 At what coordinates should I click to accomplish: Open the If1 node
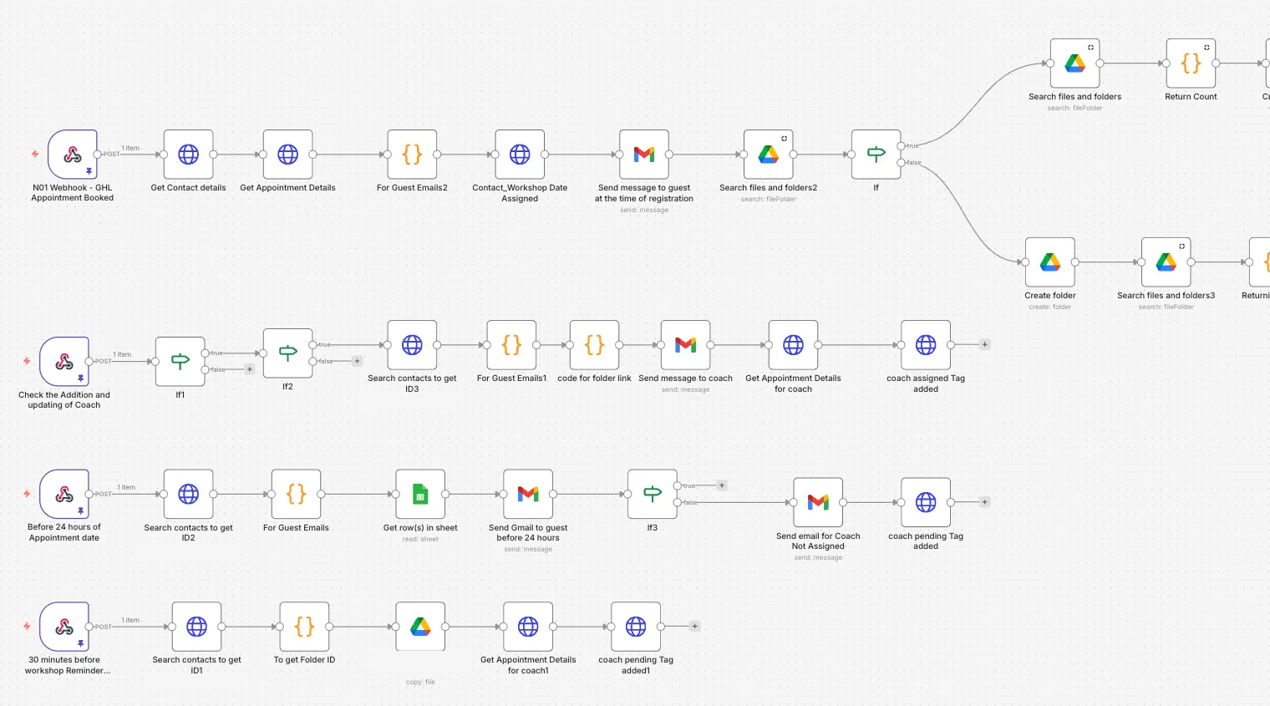click(180, 361)
